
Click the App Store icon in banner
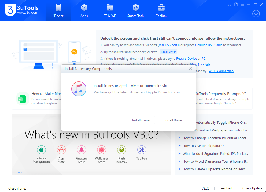61,150
